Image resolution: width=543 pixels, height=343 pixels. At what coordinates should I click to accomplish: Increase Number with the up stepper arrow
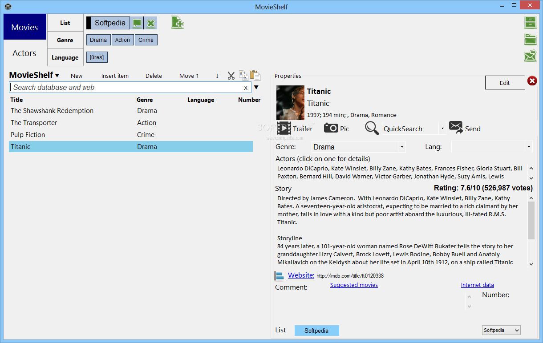tap(469, 297)
